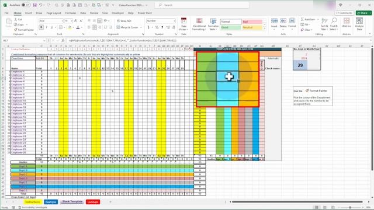The width and height of the screenshot is (374, 210).
Task: Apply the Good cell style
Action: pyautogui.click(x=230, y=27)
